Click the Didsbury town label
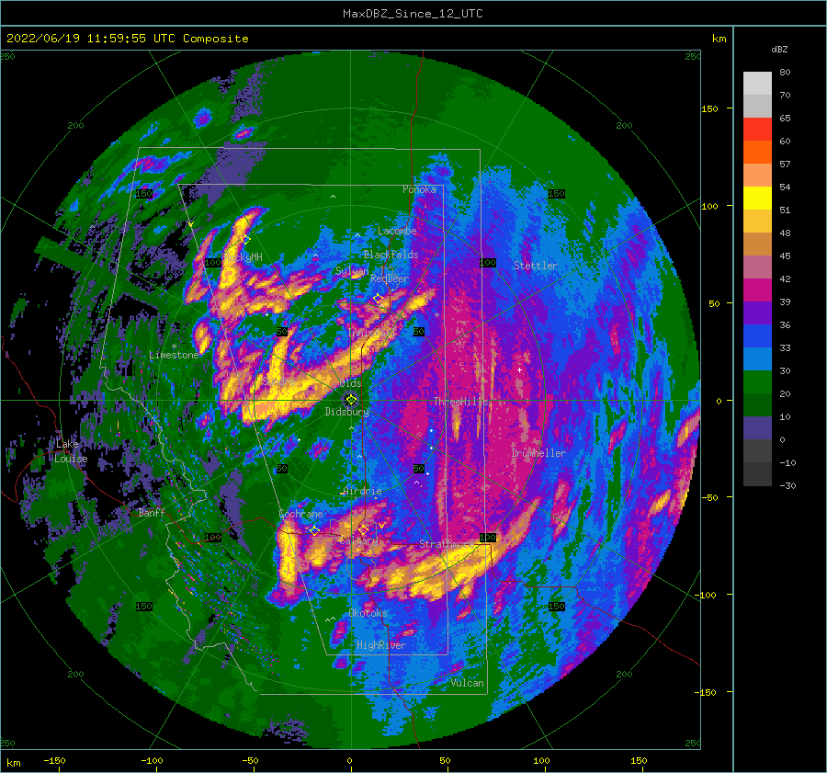This screenshot has height=773, width=827. (x=346, y=412)
